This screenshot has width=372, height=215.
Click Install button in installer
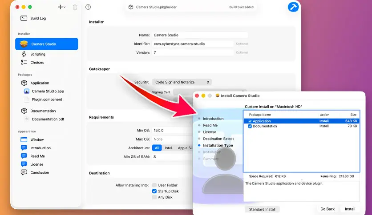pyautogui.click(x=350, y=209)
